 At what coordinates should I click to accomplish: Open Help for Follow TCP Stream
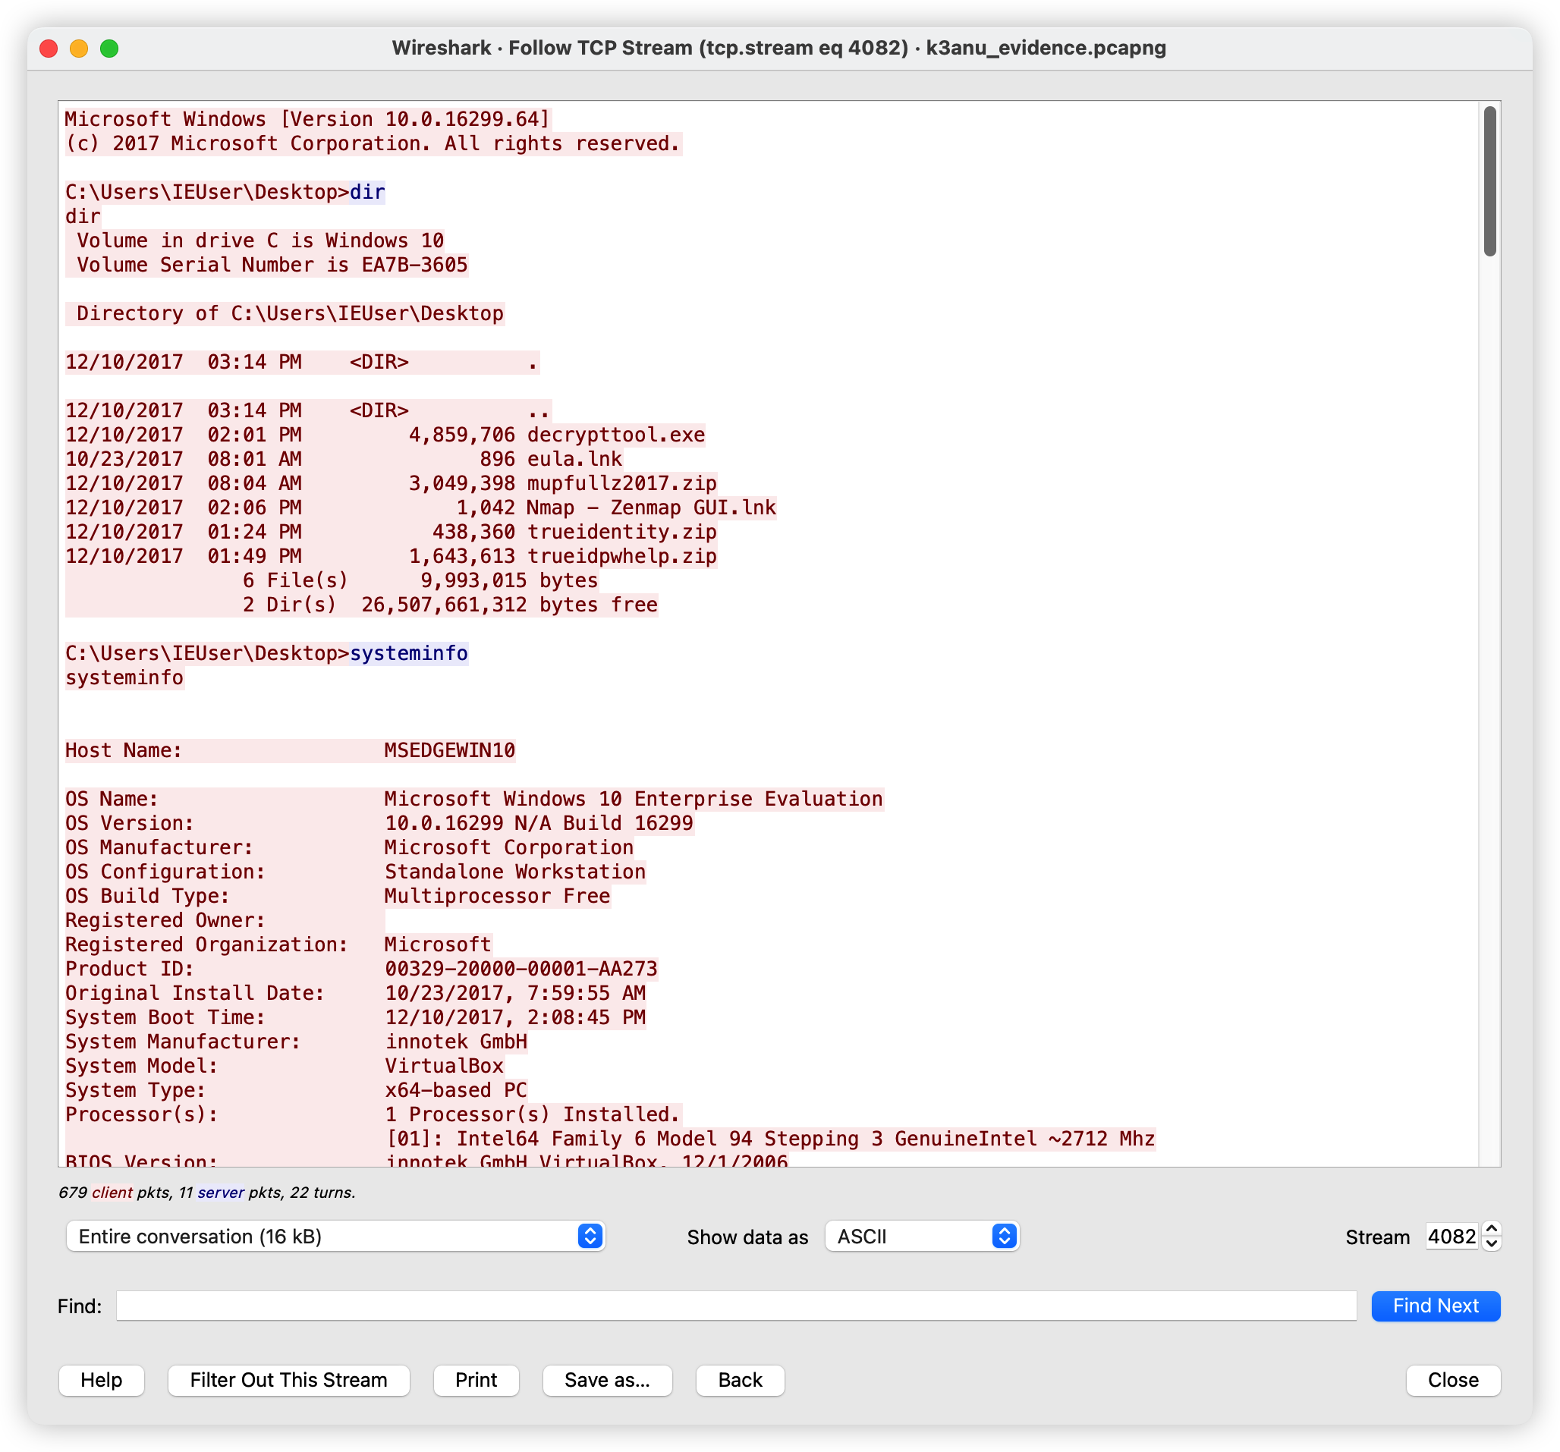tap(101, 1380)
